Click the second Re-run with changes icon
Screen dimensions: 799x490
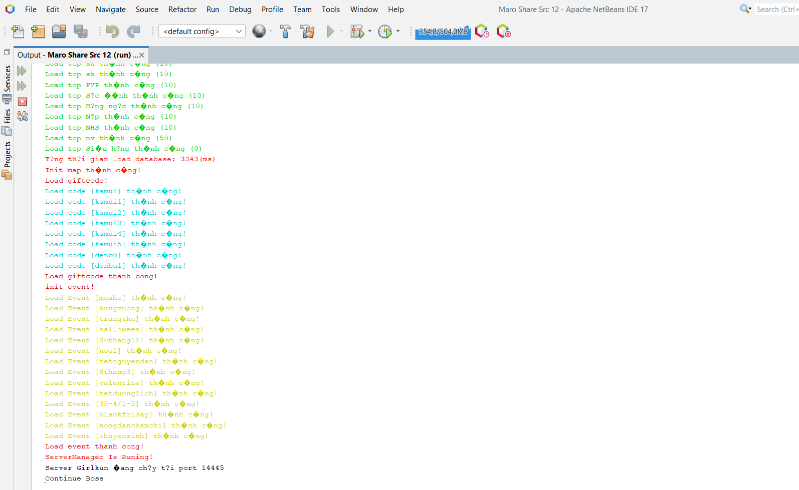(x=22, y=86)
